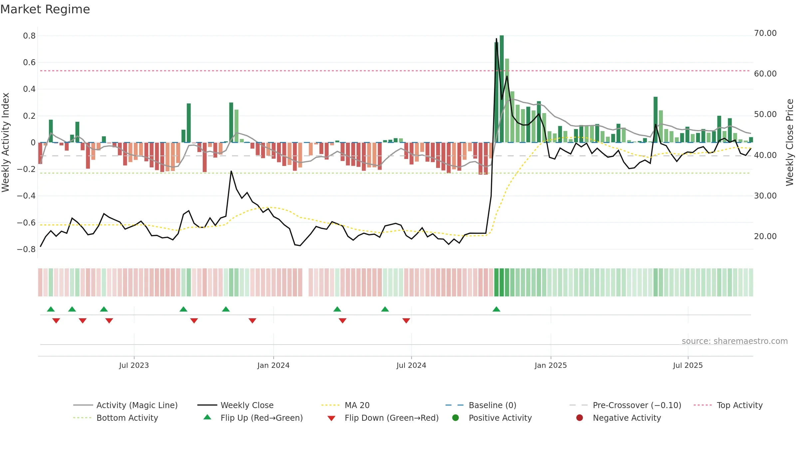799x449 pixels.
Task: Click the red Negative Activity circle in legend
Action: pyautogui.click(x=580, y=418)
